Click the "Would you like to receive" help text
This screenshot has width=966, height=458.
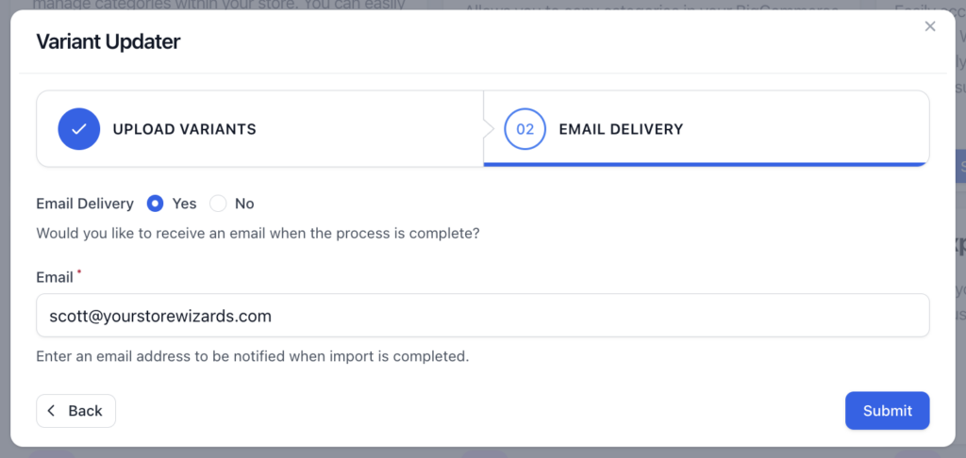tap(258, 234)
